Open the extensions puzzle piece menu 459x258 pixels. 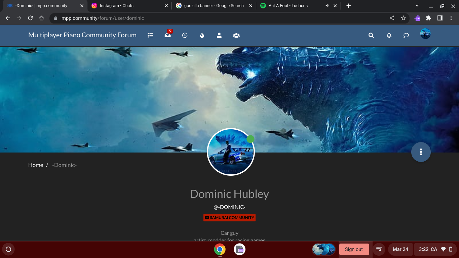428,18
